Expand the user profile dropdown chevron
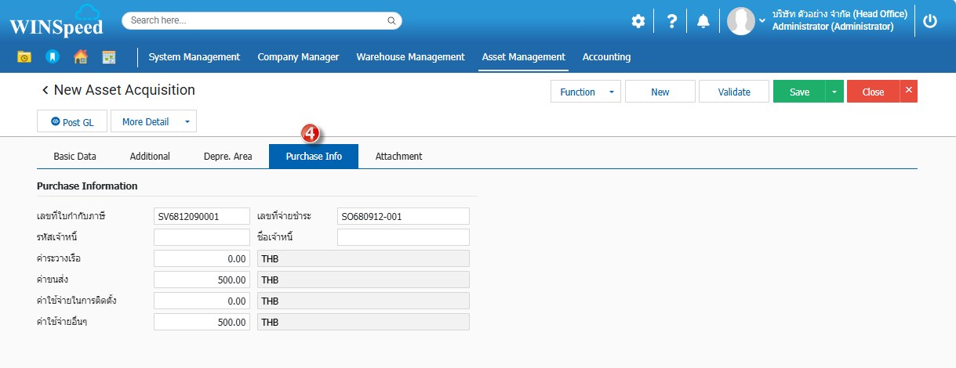956x368 pixels. [x=762, y=21]
